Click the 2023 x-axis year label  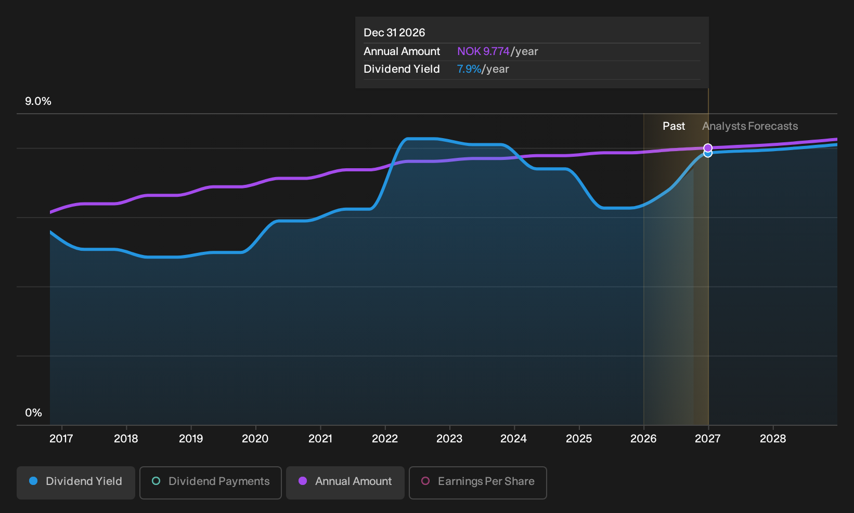point(449,439)
